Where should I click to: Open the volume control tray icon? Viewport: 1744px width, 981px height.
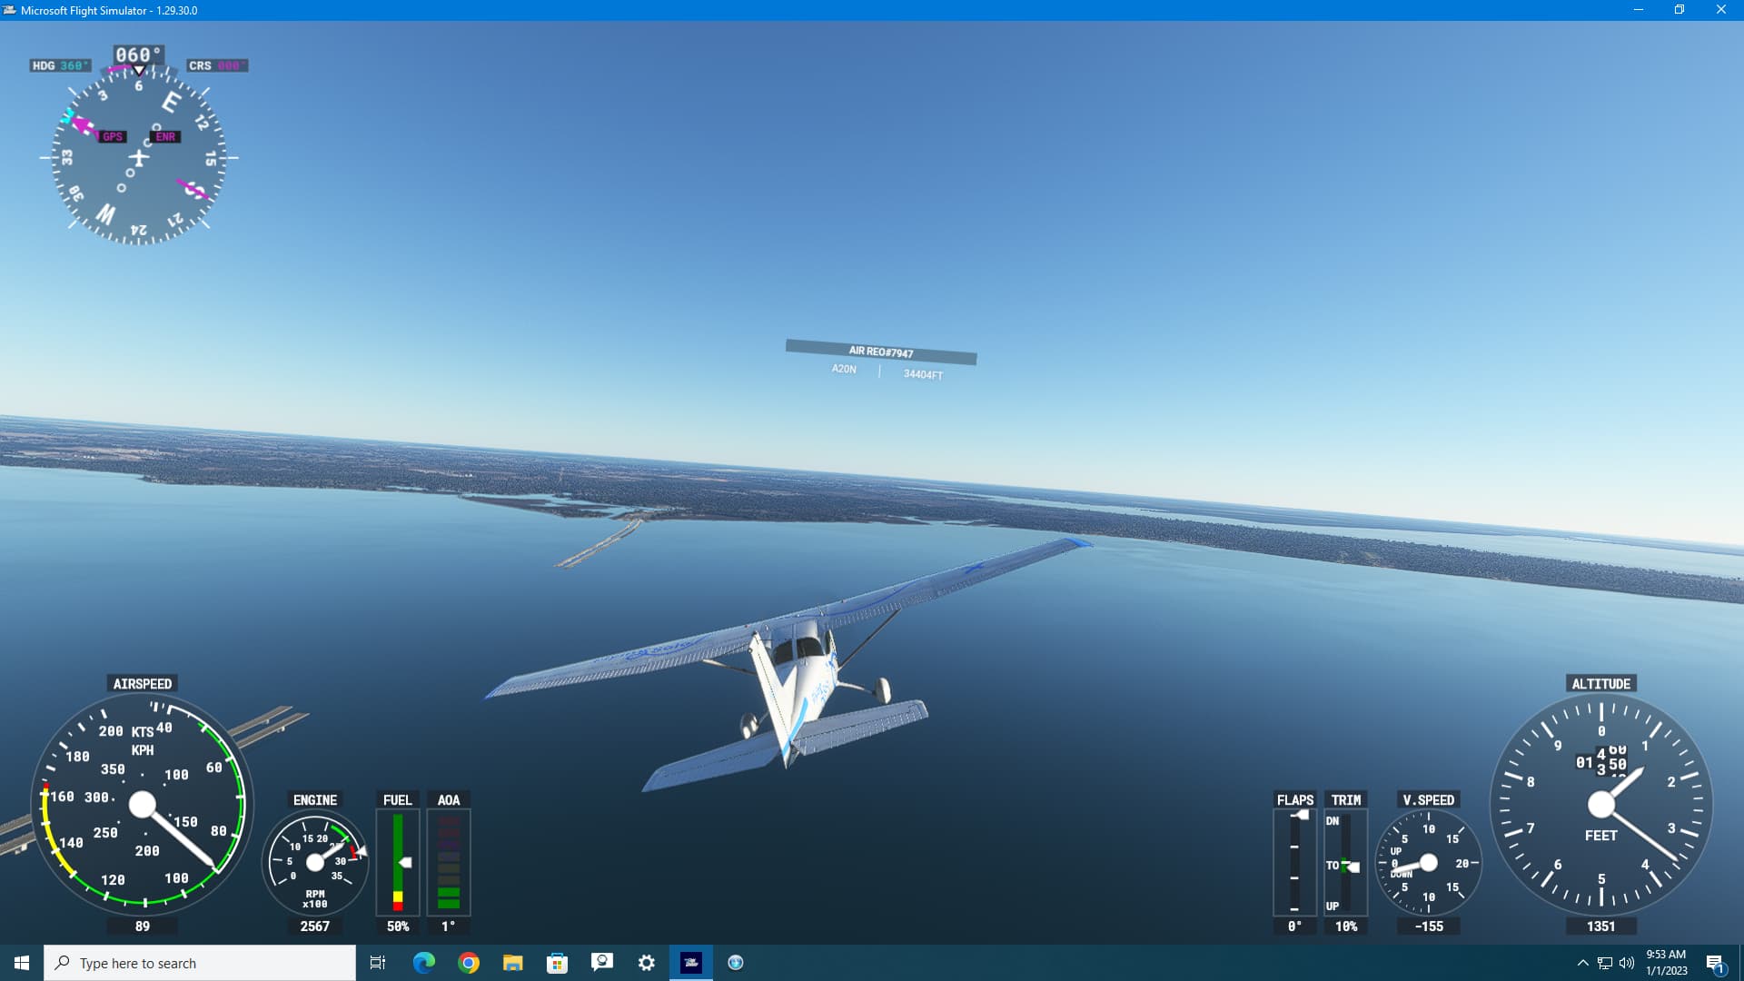(1627, 963)
